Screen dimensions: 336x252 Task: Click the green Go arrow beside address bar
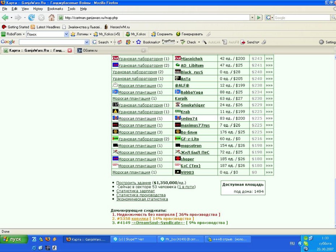click(x=259, y=18)
